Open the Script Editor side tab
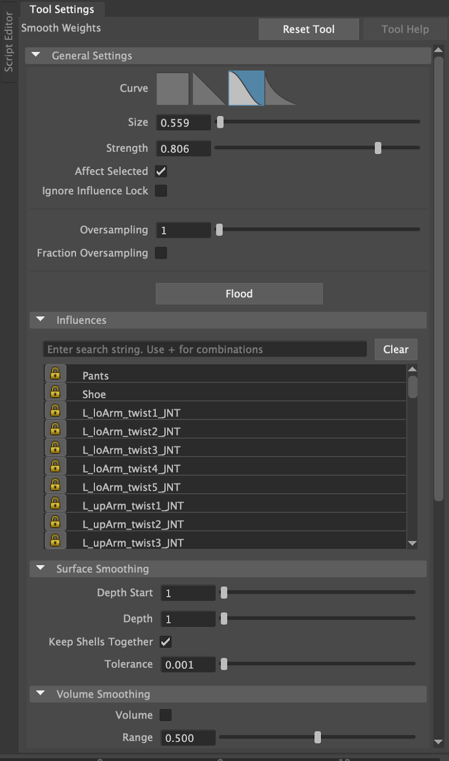 [9, 42]
